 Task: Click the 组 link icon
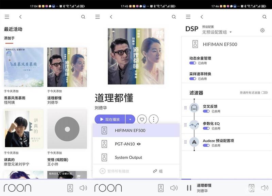point(155,171)
